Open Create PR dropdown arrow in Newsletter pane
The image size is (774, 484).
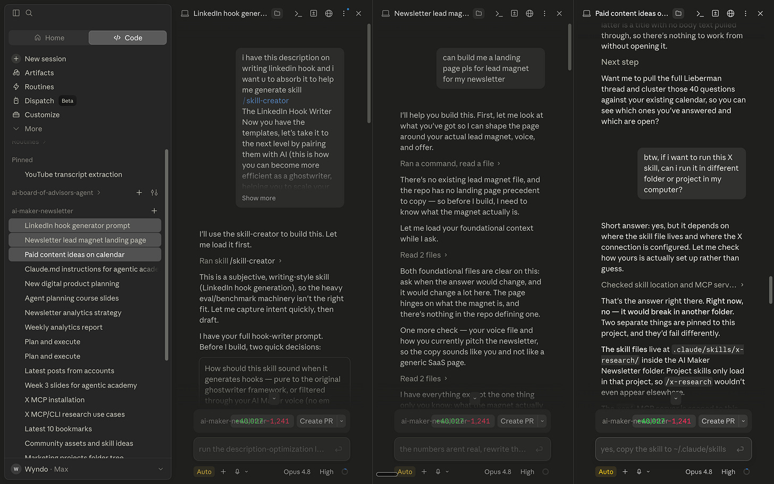(x=542, y=421)
